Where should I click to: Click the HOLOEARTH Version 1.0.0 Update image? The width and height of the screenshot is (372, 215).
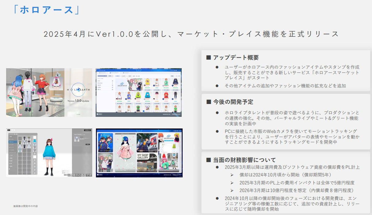pos(49,92)
